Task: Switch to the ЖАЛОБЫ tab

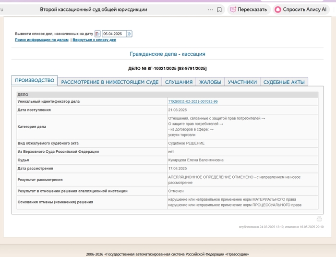Action: click(210, 82)
